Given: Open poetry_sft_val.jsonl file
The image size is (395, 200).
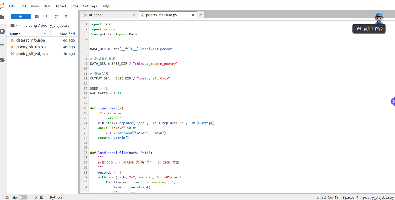Looking at the screenshot, I should (32, 54).
